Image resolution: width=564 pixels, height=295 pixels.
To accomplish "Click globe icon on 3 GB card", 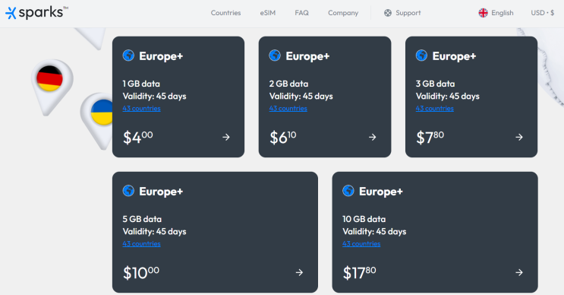I will pyautogui.click(x=421, y=56).
